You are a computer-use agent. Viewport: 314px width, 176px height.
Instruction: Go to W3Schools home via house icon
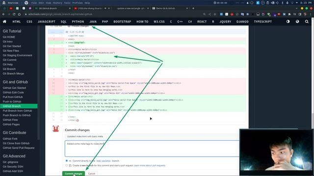(x=4, y=22)
